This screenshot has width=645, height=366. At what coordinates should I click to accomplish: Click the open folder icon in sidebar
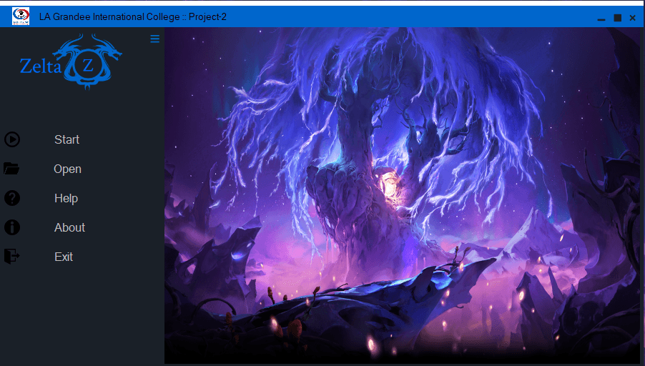click(x=11, y=169)
